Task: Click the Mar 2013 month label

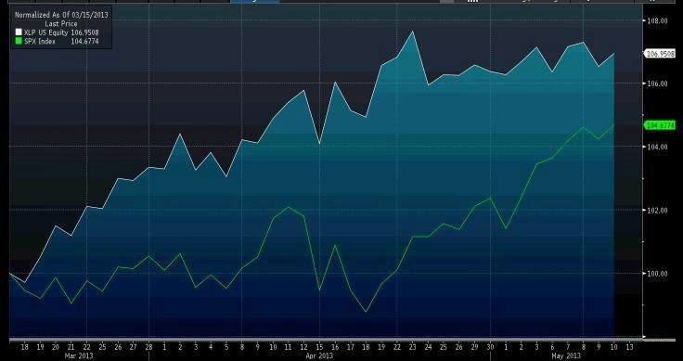Action: pyautogui.click(x=79, y=355)
